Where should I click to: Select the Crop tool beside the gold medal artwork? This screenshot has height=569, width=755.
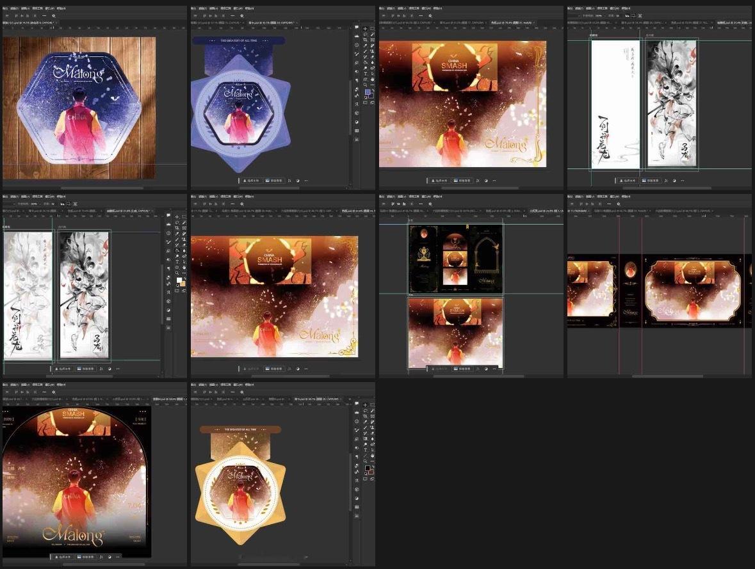coord(365,417)
